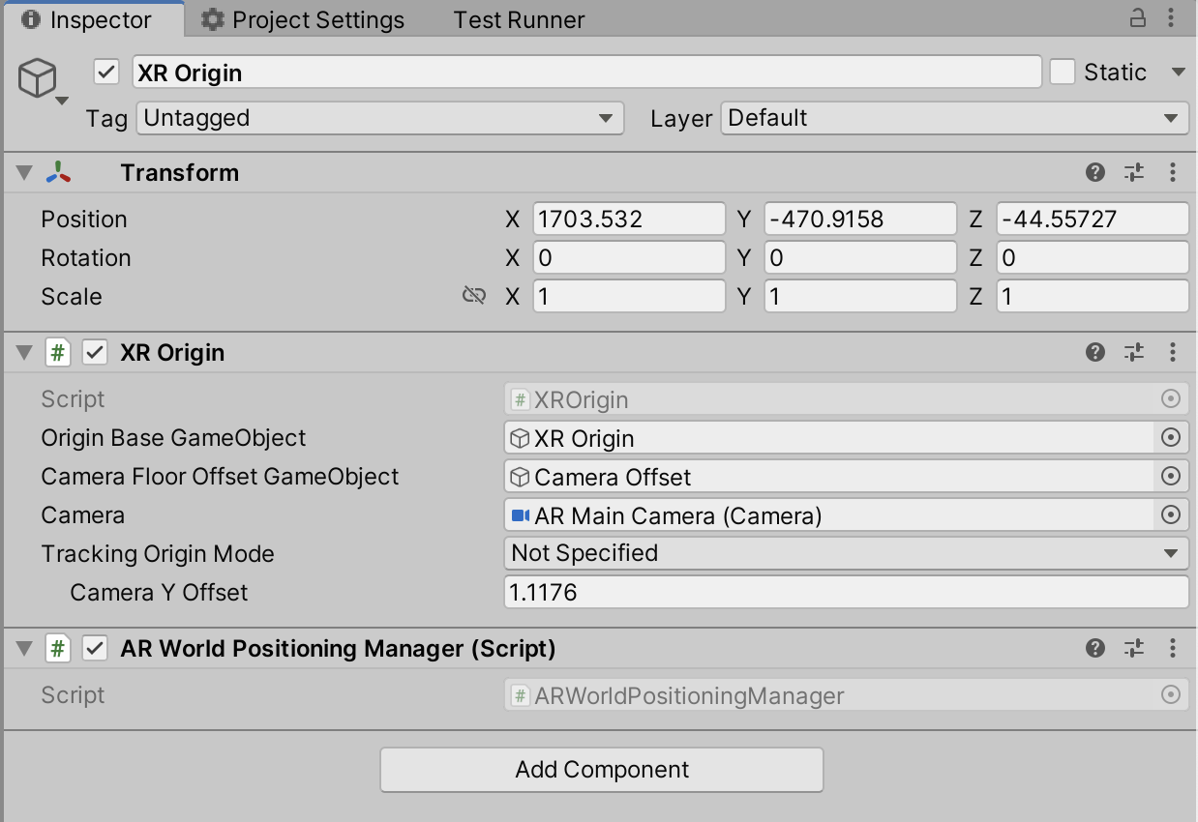Collapse the XR Origin component foldout
Viewport: 1198px width, 822px height.
[23, 353]
